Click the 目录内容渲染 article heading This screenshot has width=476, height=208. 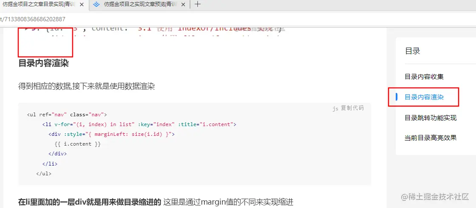point(43,63)
